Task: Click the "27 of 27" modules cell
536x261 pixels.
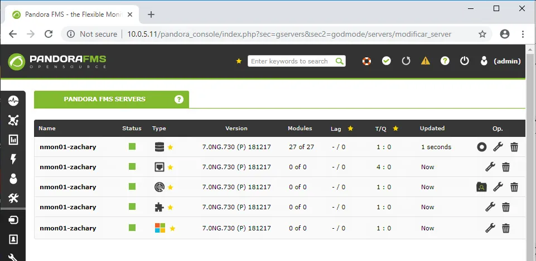Action: tap(302, 147)
